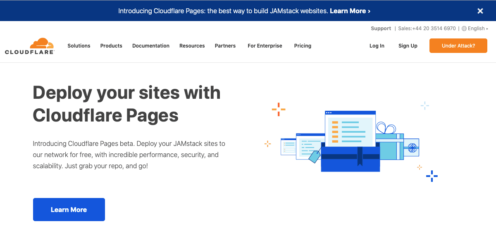The image size is (496, 248).
Task: Click the blue Learn More button
Action: 69,210
